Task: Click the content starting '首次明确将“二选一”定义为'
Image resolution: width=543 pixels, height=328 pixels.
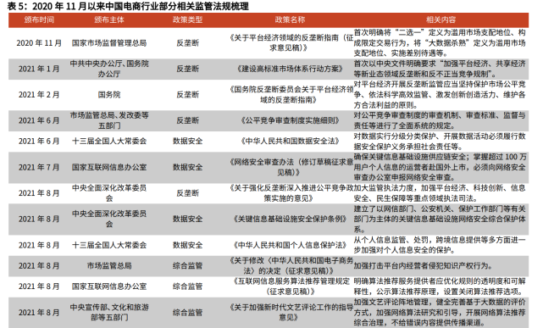Action: coord(440,43)
